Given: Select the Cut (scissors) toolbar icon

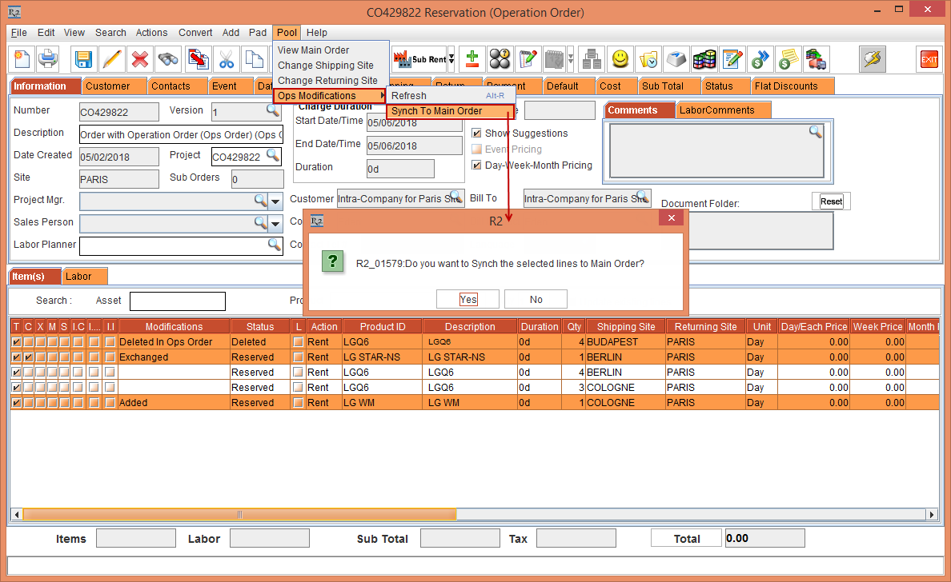Looking at the screenshot, I should click(x=227, y=59).
